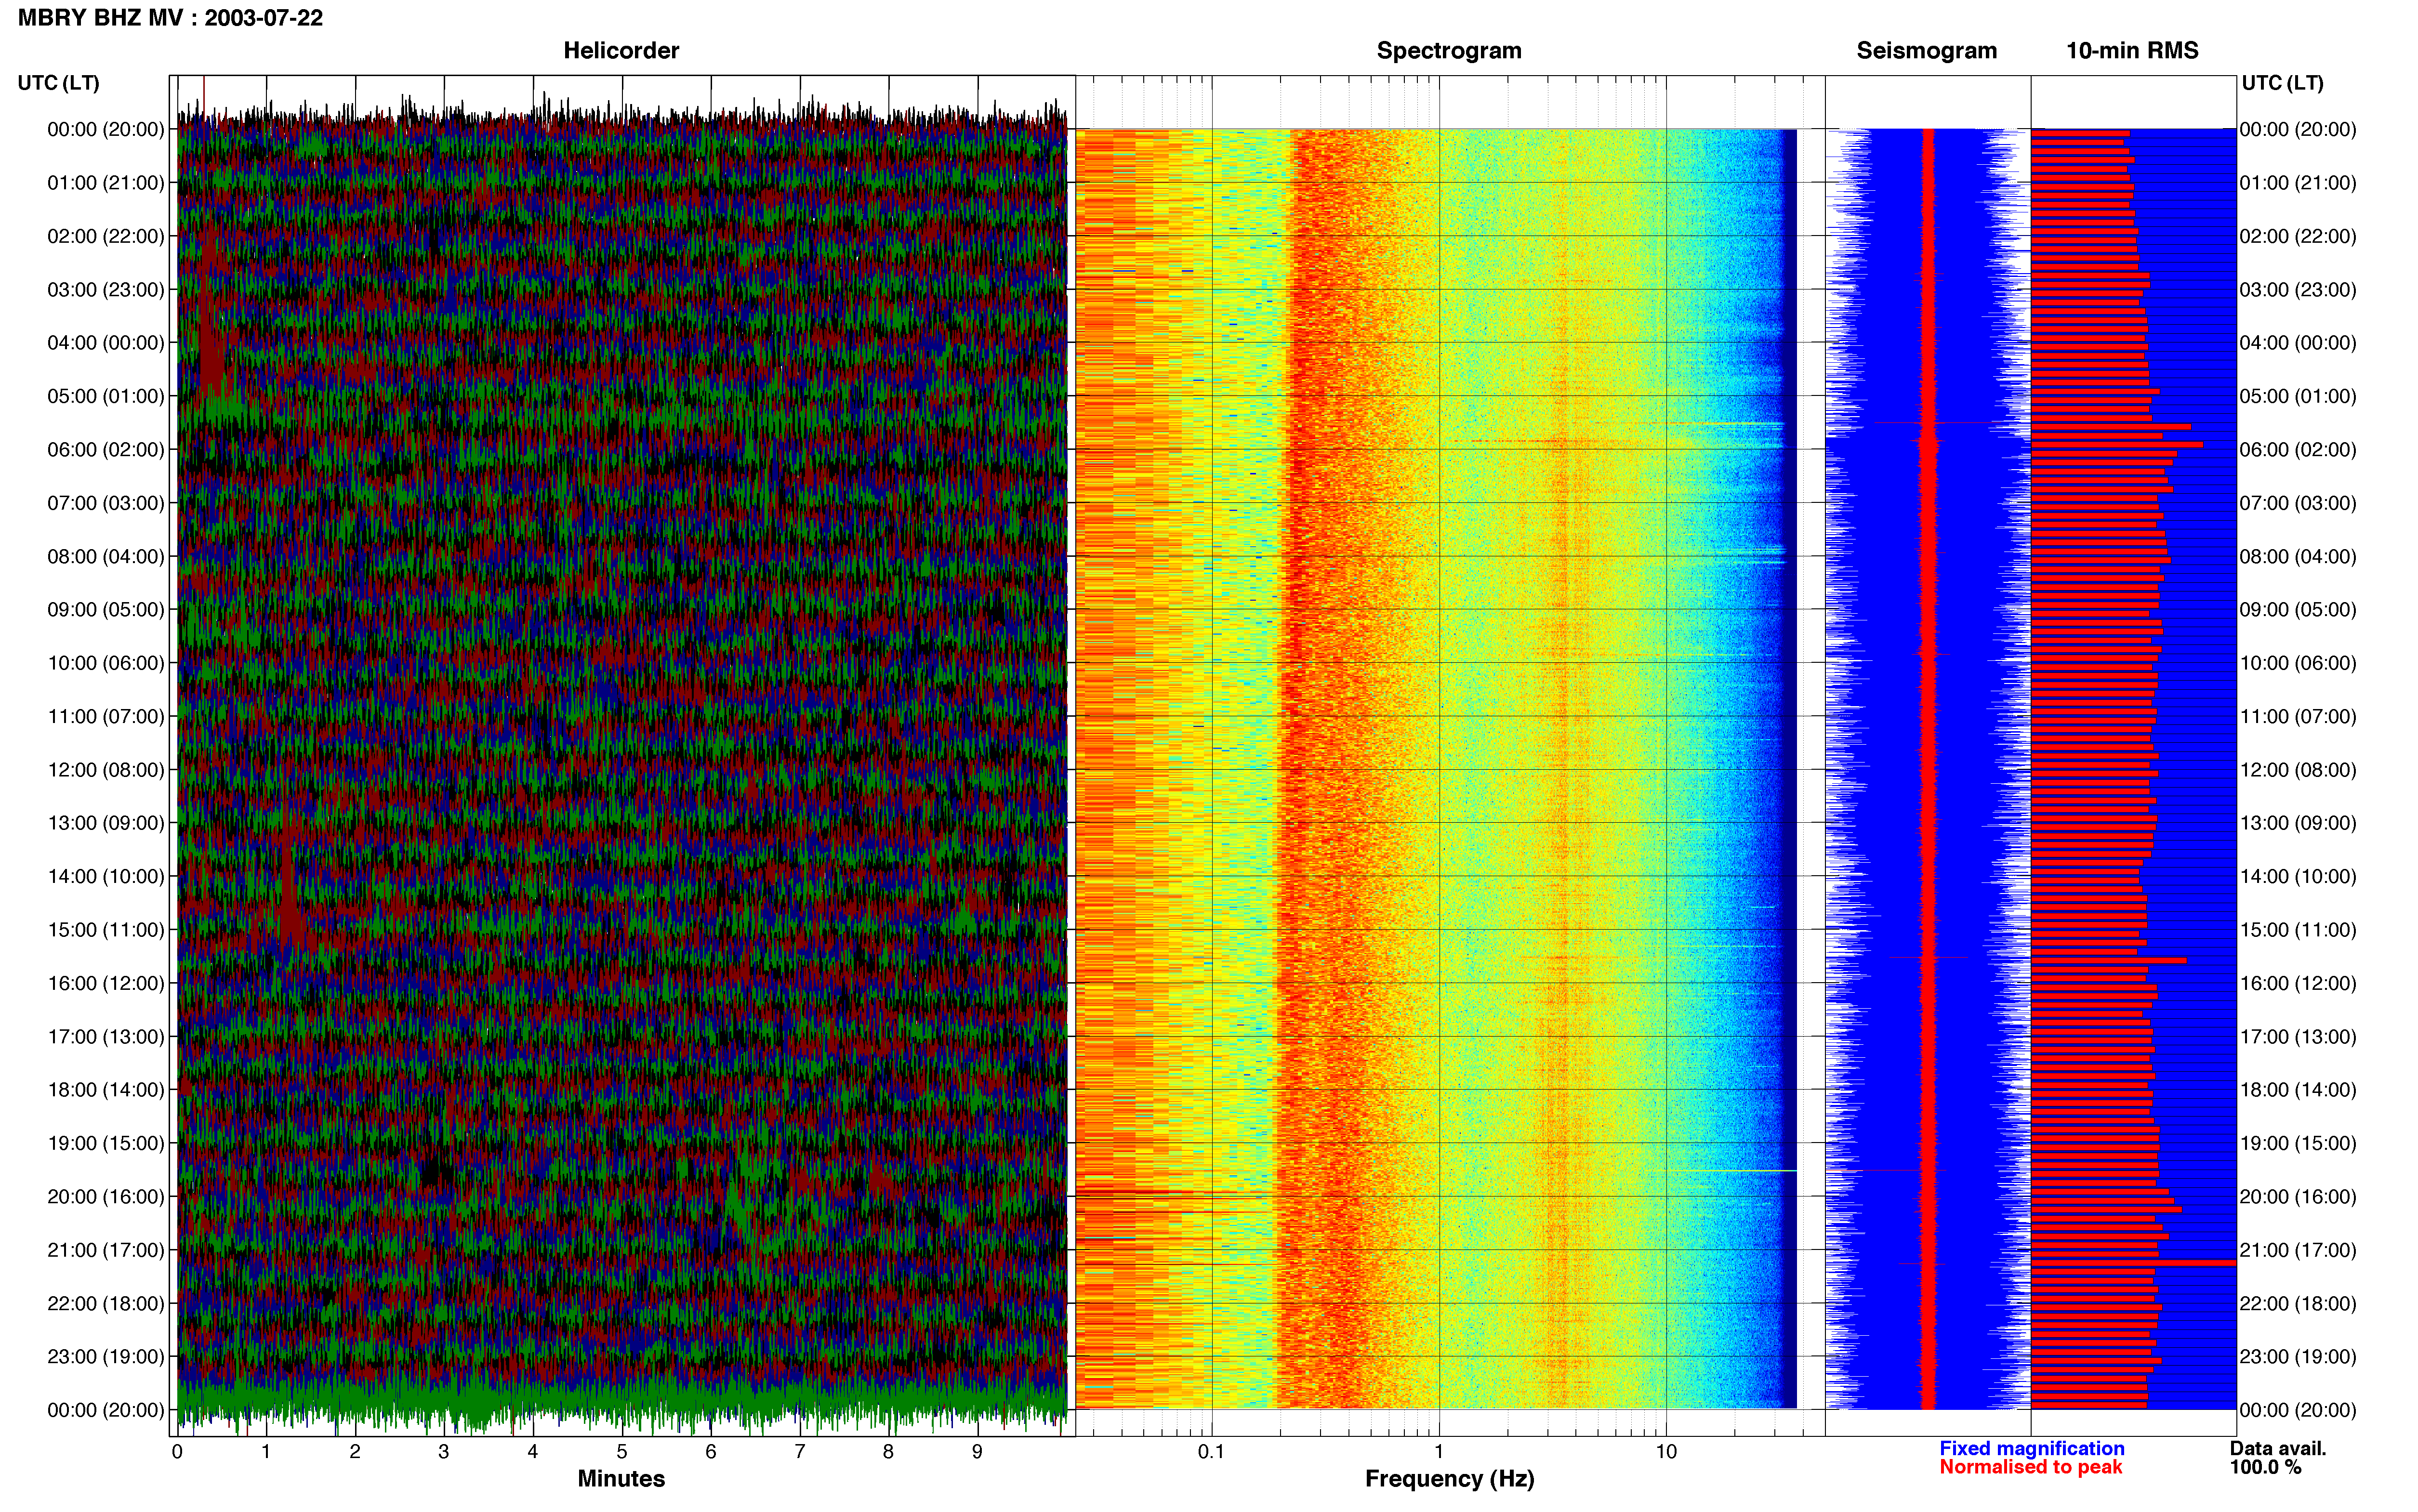Image resolution: width=2418 pixels, height=1512 pixels.
Task: Click left time label 02:00 (22:00)
Action: 106,236
